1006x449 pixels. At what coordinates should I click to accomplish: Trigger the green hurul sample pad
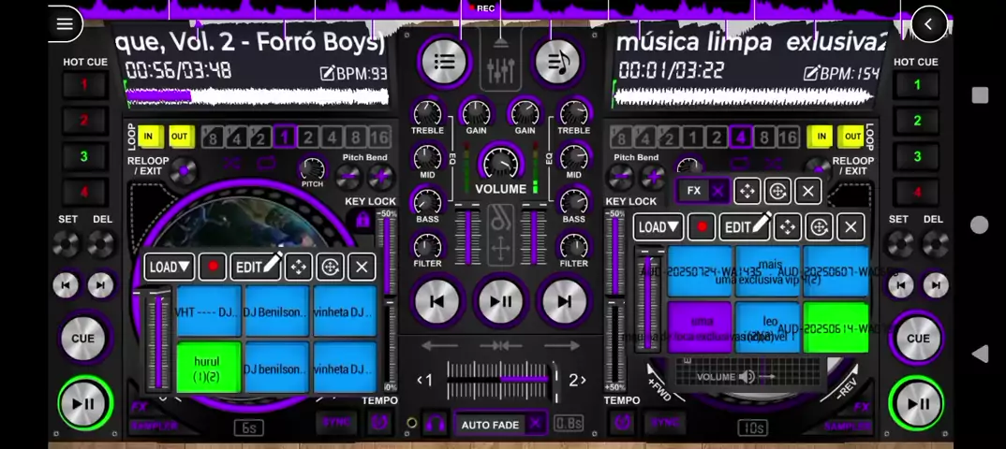[208, 368]
